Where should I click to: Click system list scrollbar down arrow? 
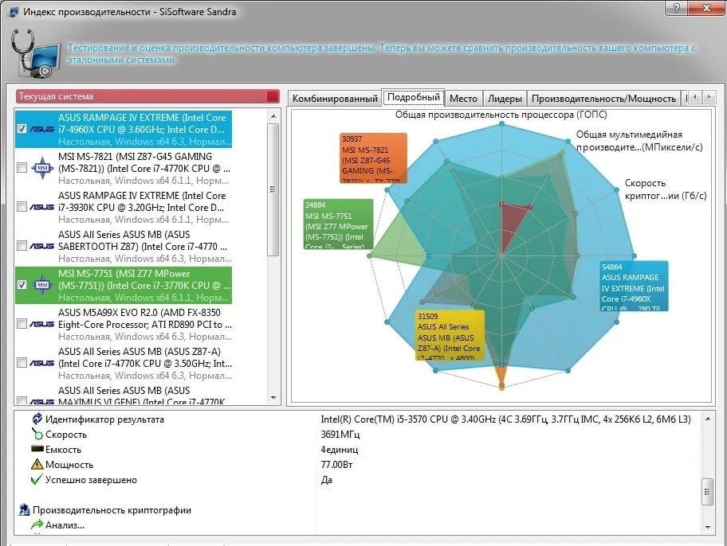[273, 398]
